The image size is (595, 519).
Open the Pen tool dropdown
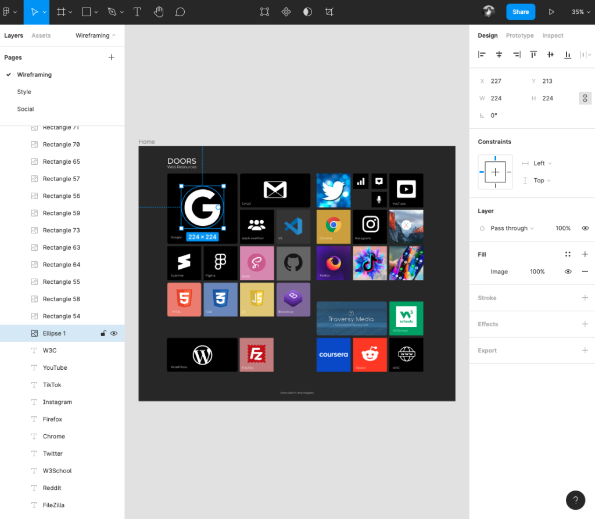point(122,12)
